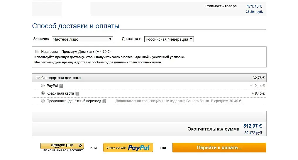
Task: Click the Amazon Pay logo button
Action: [62, 146]
